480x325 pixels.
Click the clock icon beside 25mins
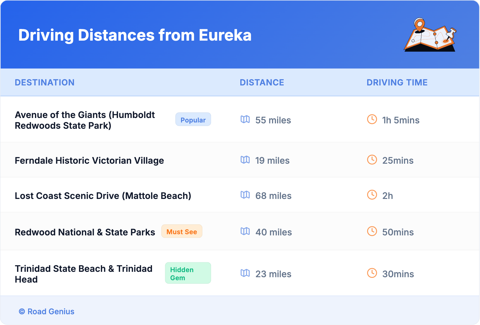pyautogui.click(x=372, y=160)
